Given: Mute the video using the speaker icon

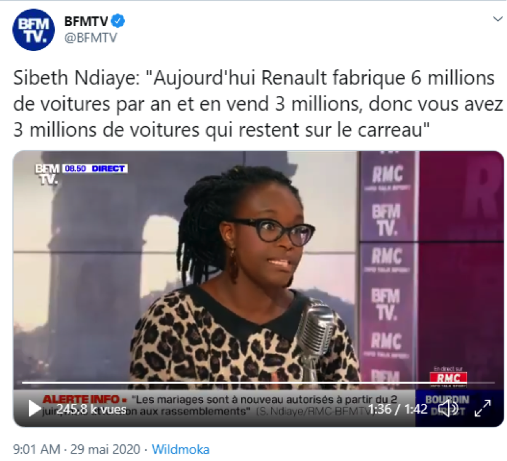Looking at the screenshot, I should click(x=448, y=409).
